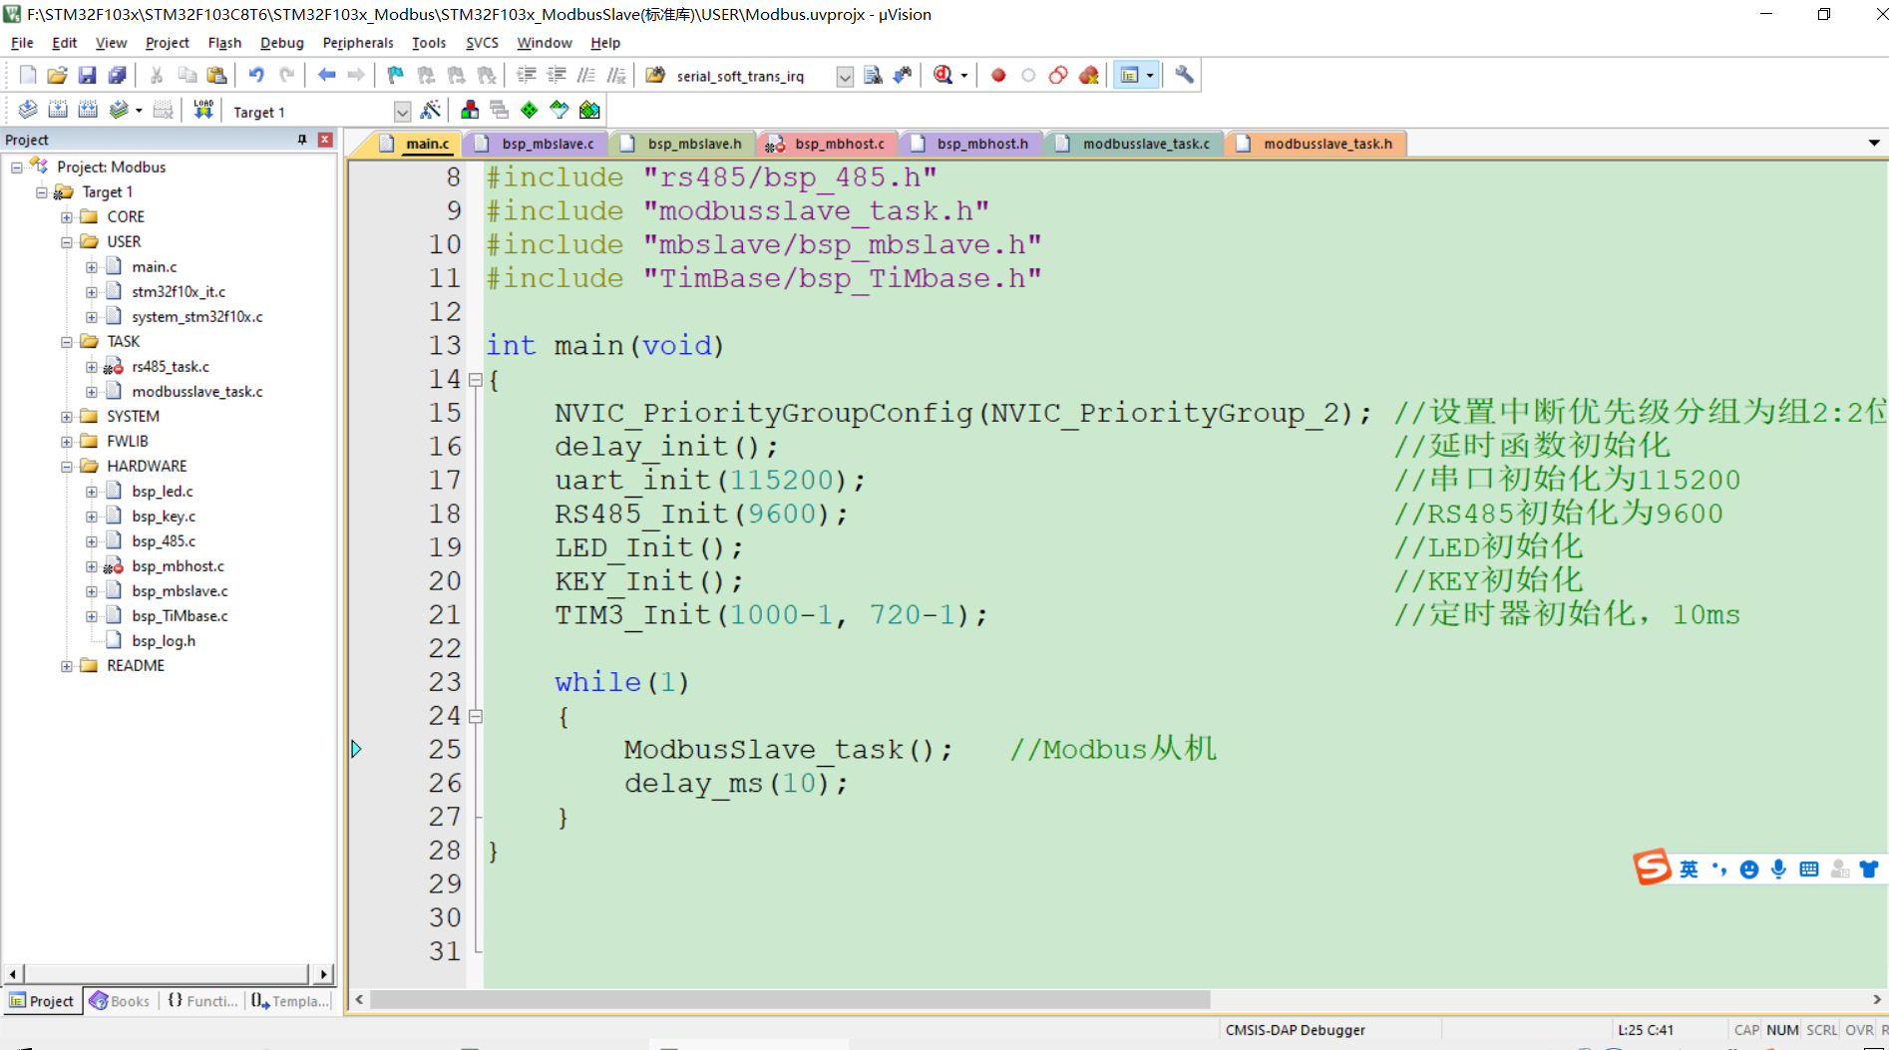Open debug session dropdown arrow
Image resolution: width=1889 pixels, height=1050 pixels.
[x=963, y=76]
